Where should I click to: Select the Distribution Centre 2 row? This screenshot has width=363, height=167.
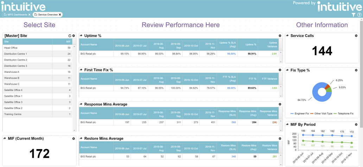pos(15,60)
